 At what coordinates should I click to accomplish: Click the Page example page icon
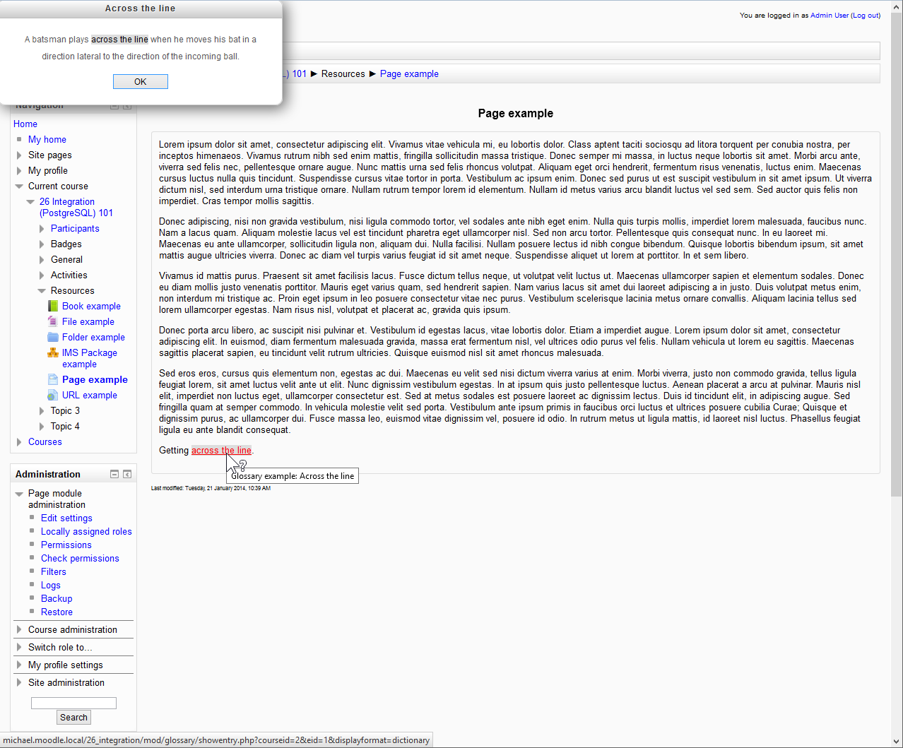[53, 379]
